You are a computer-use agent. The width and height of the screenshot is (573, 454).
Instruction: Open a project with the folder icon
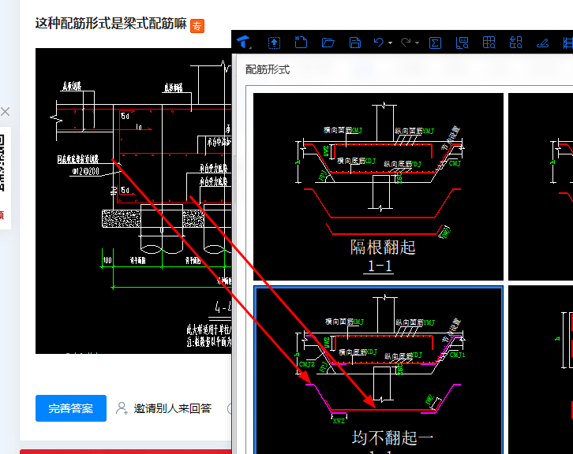tap(328, 43)
